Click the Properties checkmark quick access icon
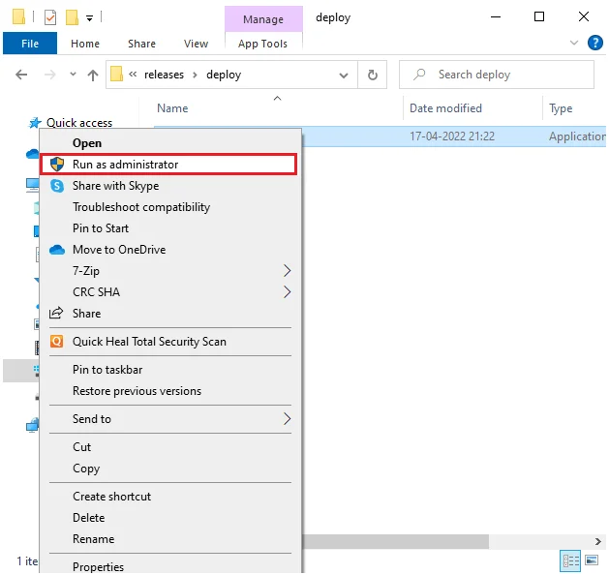 point(50,17)
